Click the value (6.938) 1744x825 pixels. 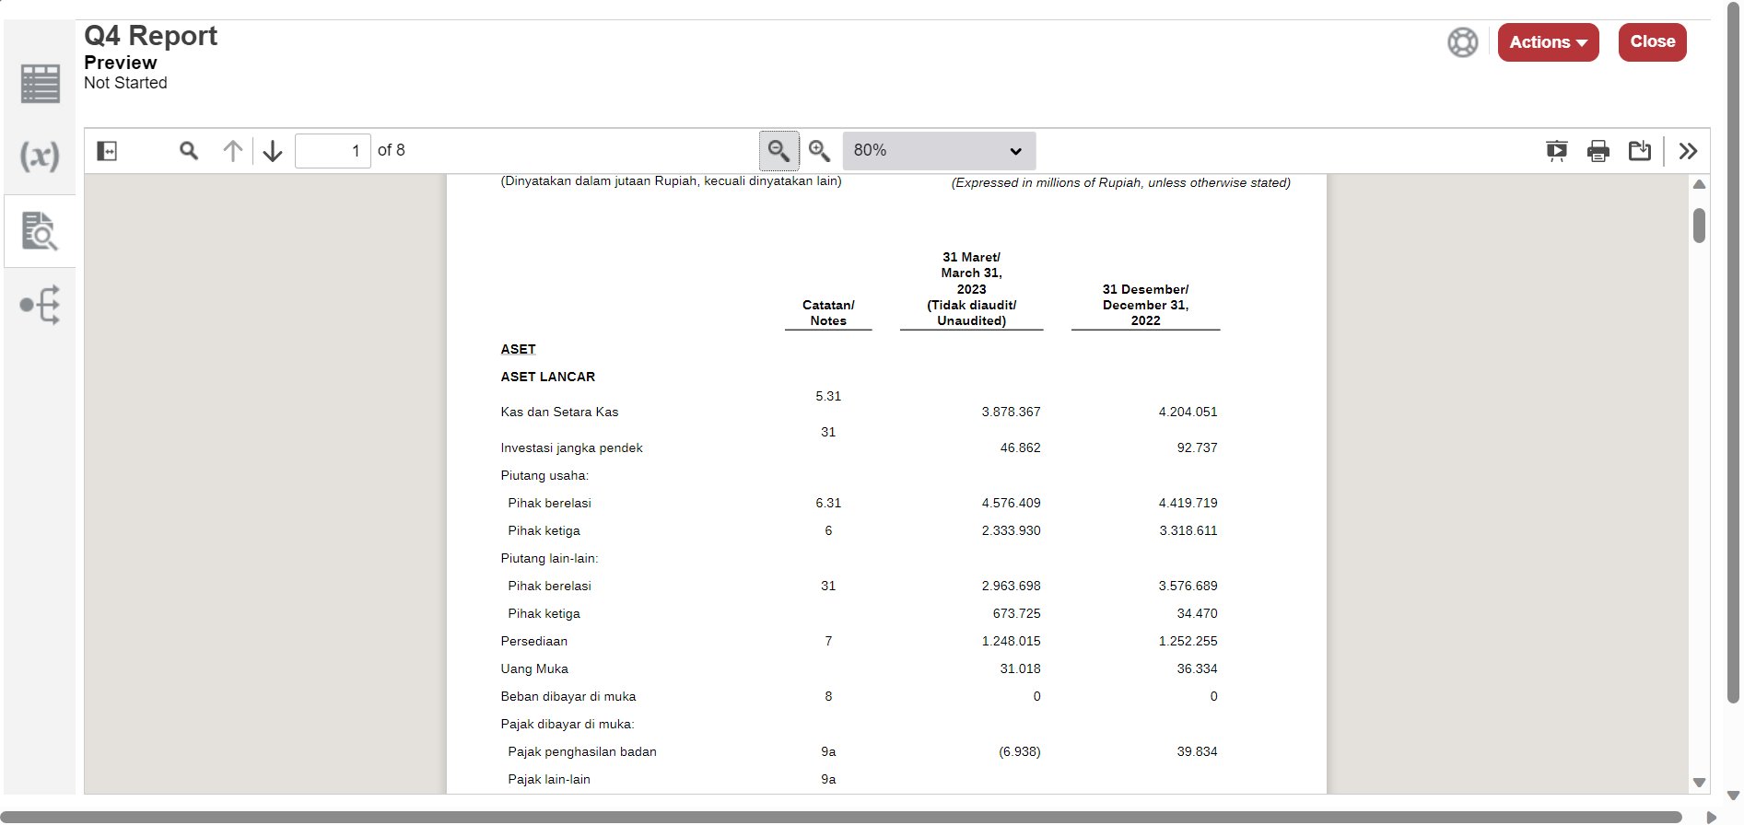tap(1020, 752)
